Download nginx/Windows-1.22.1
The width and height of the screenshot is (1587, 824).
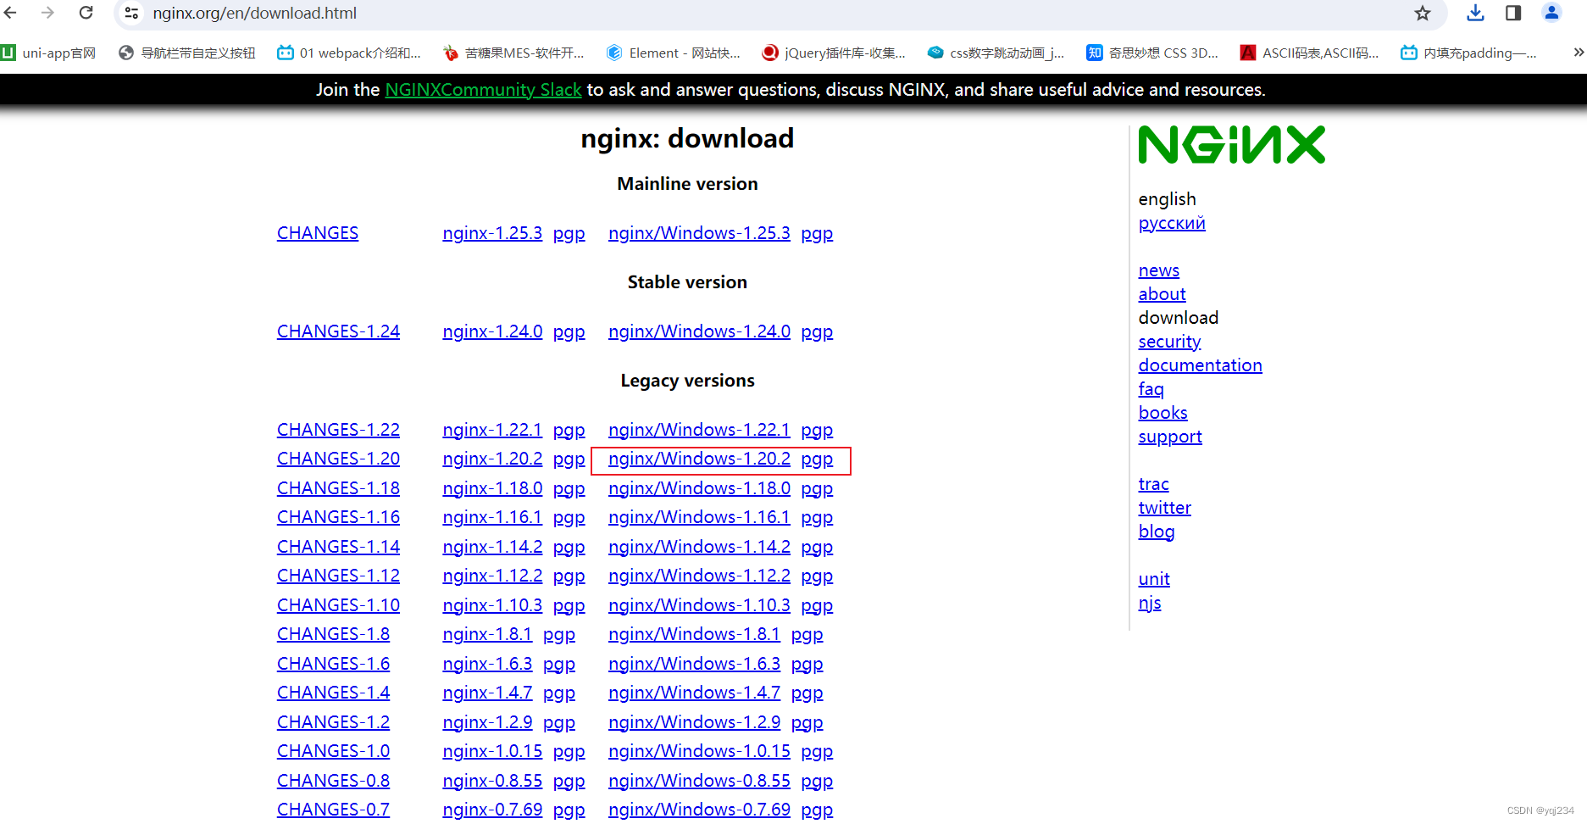(699, 430)
